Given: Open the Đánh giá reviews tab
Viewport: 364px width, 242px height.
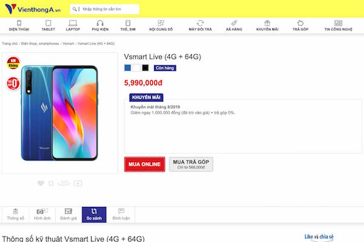Looking at the screenshot, I should click(x=69, y=214).
